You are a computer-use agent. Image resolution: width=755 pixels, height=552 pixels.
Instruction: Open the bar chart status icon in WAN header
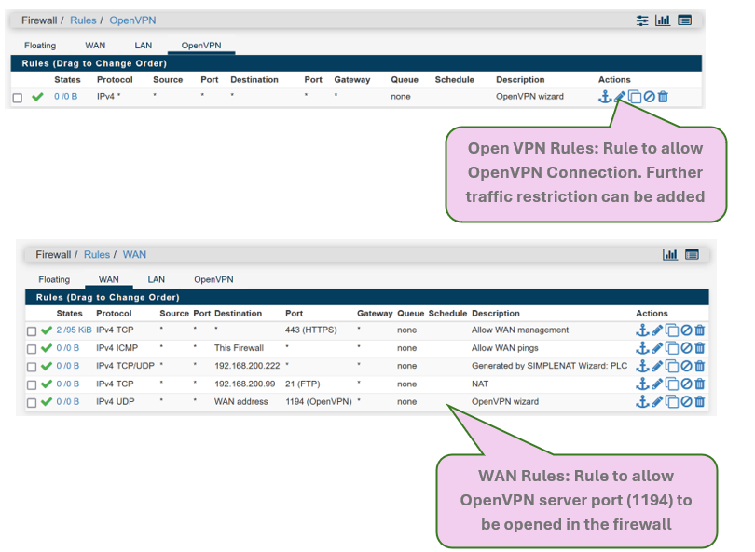click(x=670, y=254)
